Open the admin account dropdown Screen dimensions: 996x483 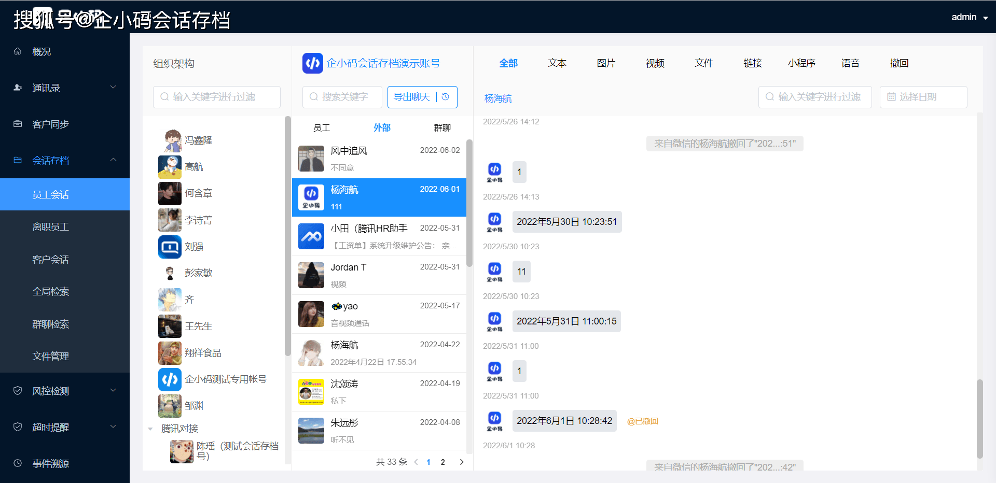(970, 17)
